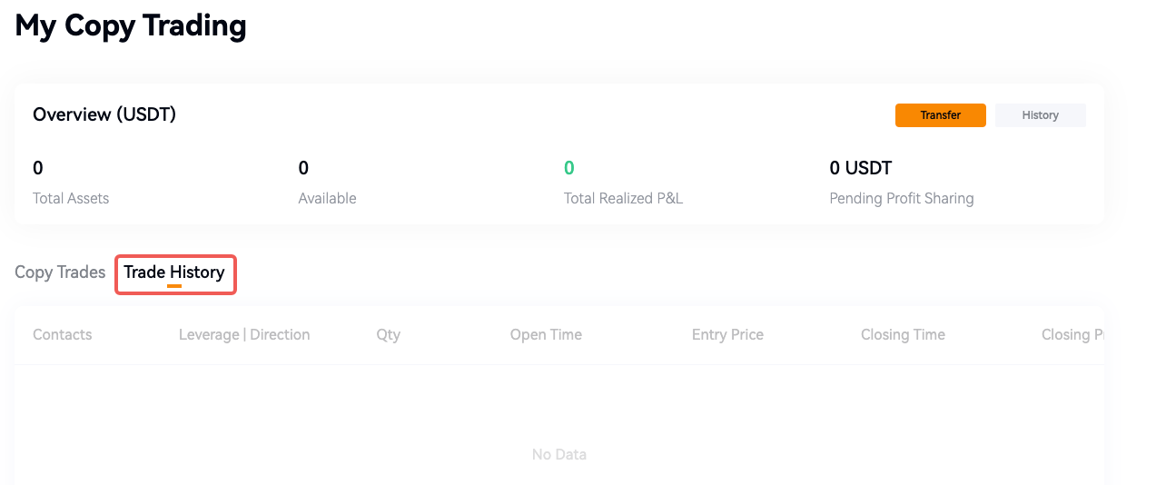Switch to the Copy Trades tab
The width and height of the screenshot is (1156, 485).
pyautogui.click(x=60, y=272)
